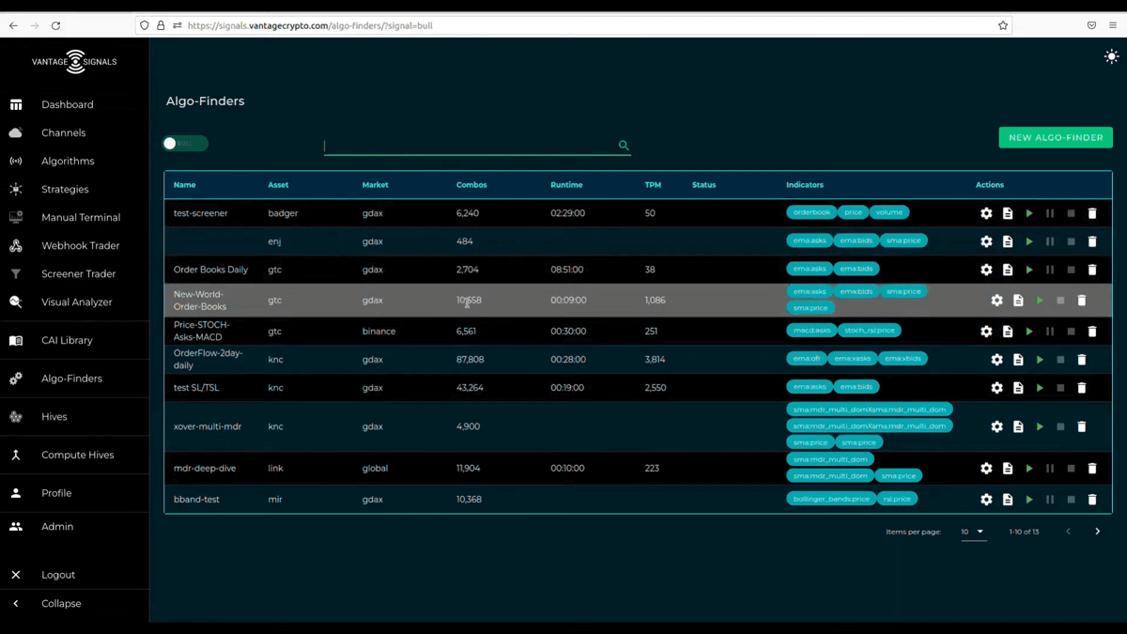Open settings gear for mdr-deep-dive row
Image resolution: width=1127 pixels, height=634 pixels.
pos(986,468)
